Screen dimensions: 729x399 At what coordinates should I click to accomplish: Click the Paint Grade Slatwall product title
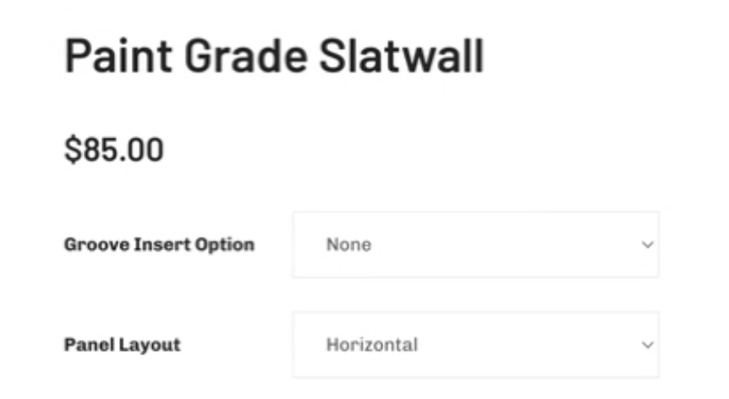coord(274,57)
